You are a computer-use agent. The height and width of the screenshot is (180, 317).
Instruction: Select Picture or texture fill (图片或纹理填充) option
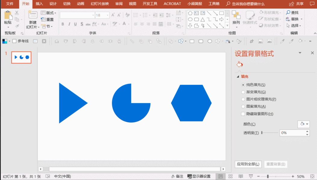tap(243, 99)
